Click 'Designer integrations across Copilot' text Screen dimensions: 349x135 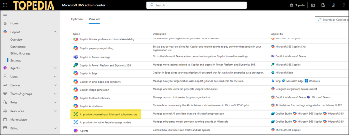pyautogui.click(x=296, y=89)
